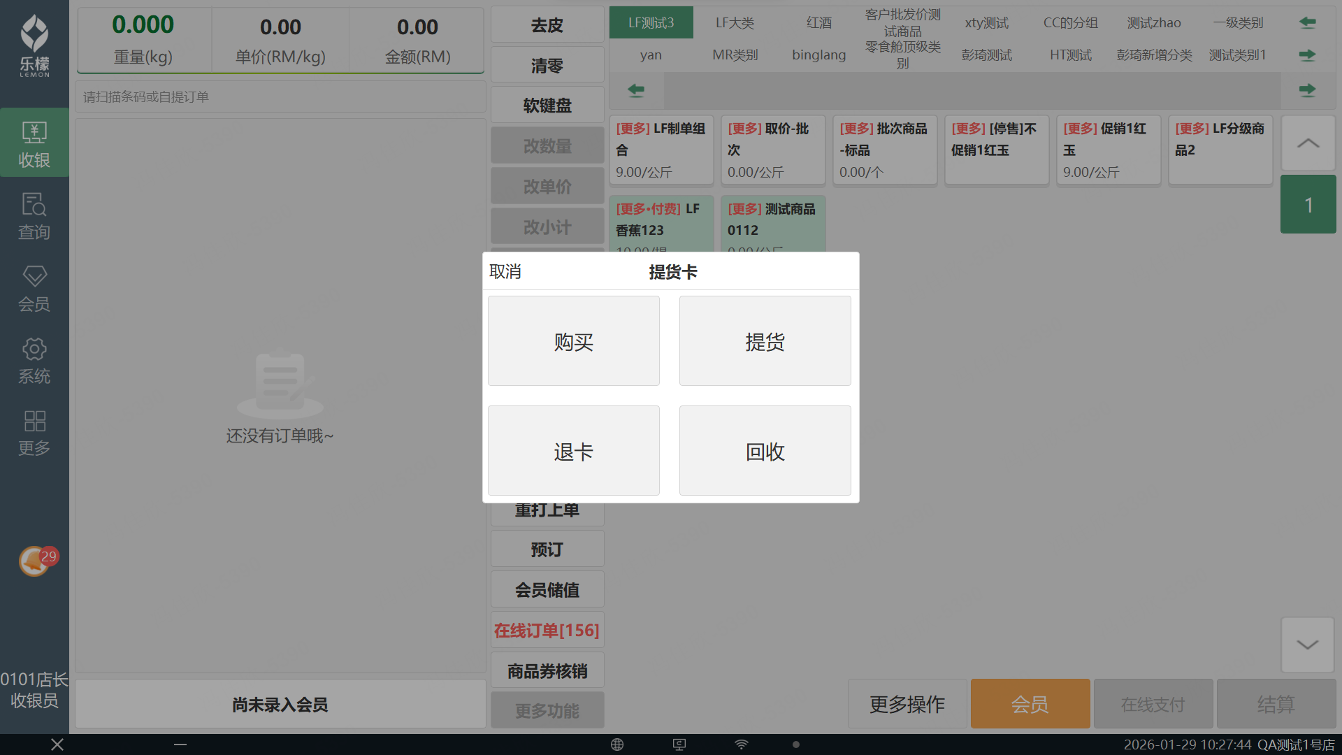Click the wifi icon in status bar

[x=742, y=745]
